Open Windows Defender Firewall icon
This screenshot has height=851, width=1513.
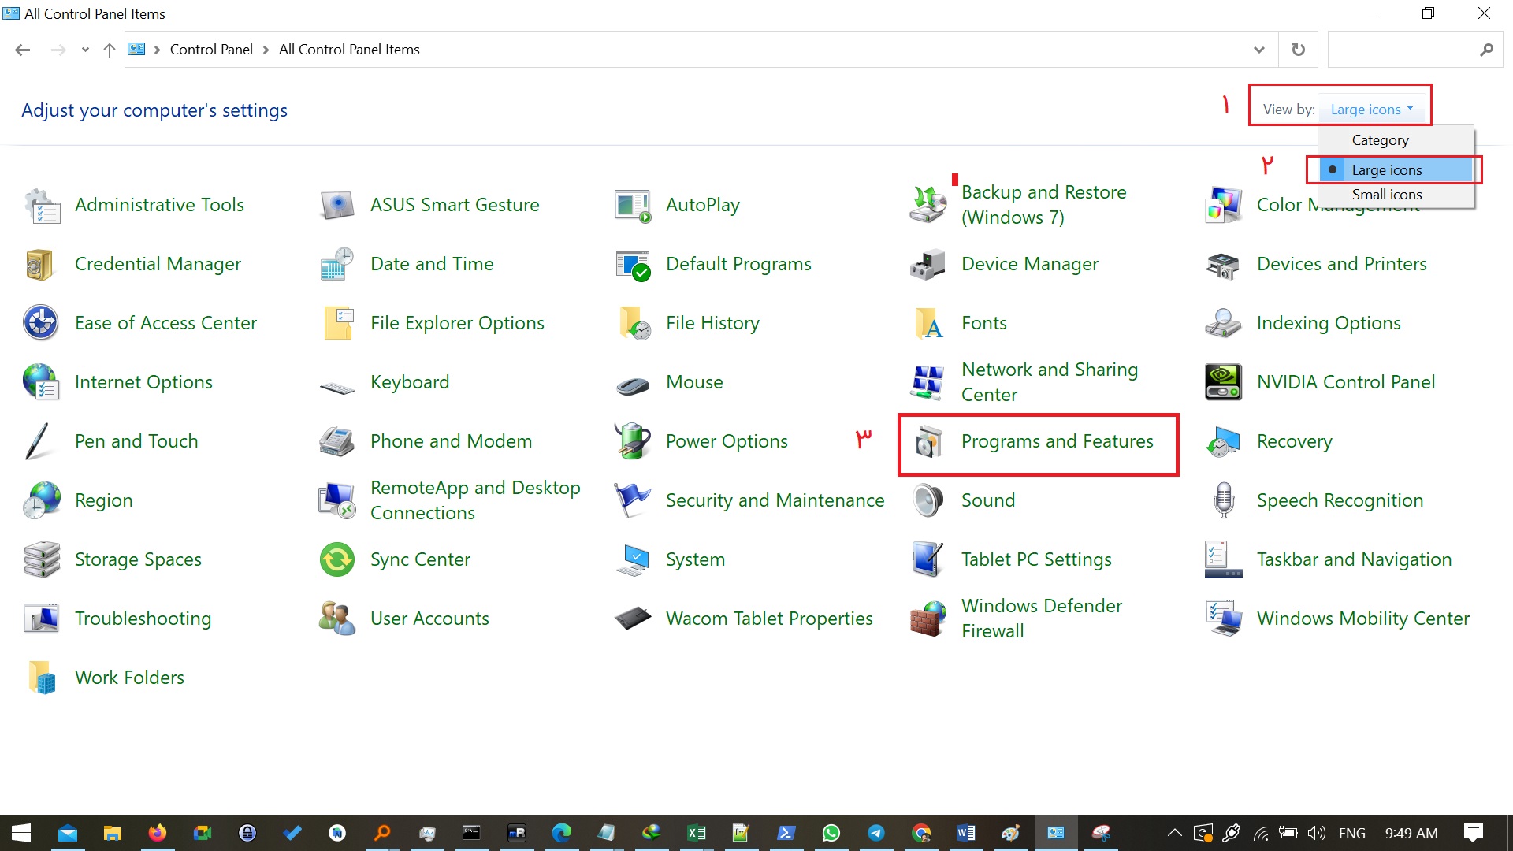(928, 619)
